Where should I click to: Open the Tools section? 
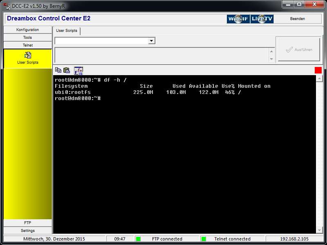[28, 38]
